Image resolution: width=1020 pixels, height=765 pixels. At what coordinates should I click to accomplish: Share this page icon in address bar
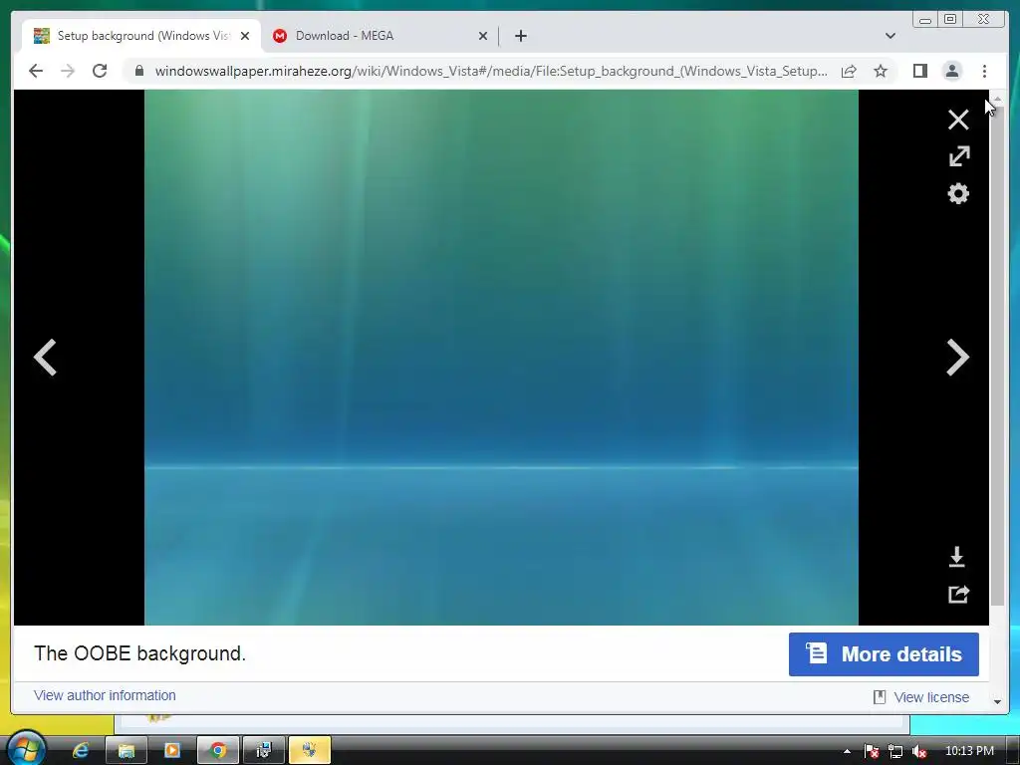[x=849, y=71]
